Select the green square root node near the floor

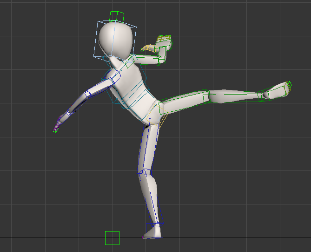pyautogui.click(x=112, y=238)
